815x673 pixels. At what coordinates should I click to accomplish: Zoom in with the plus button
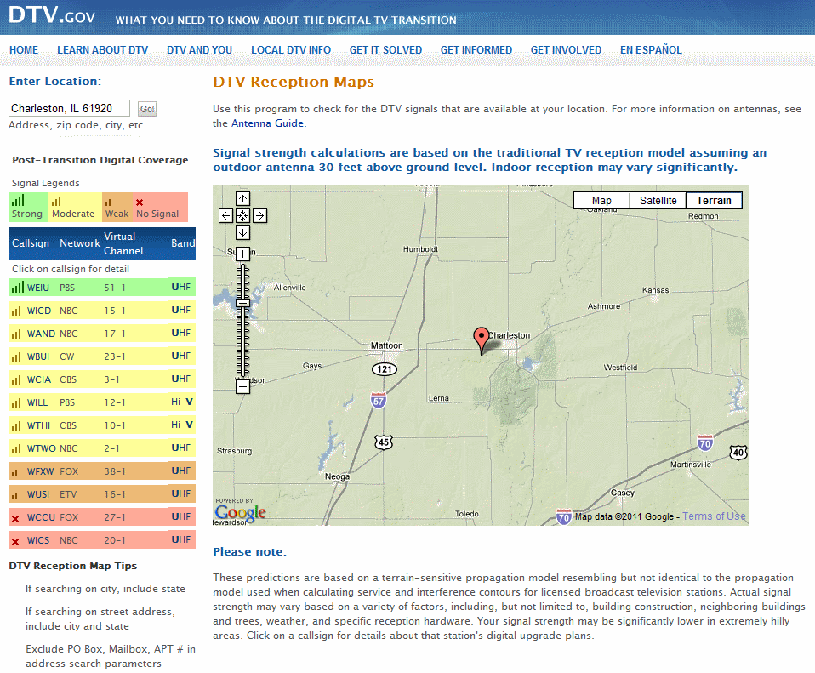(242, 254)
